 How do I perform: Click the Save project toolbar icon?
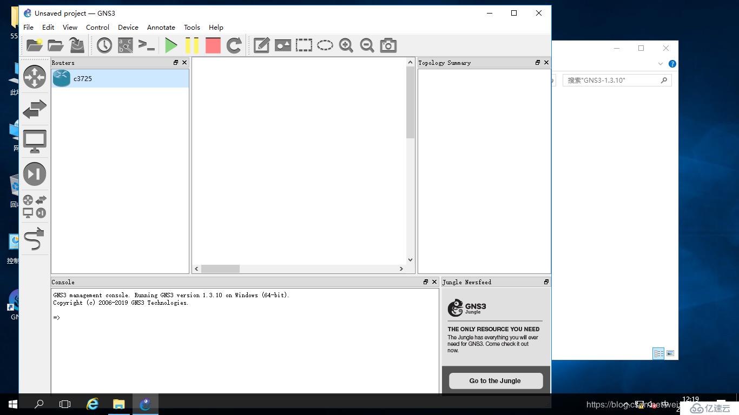[77, 45]
